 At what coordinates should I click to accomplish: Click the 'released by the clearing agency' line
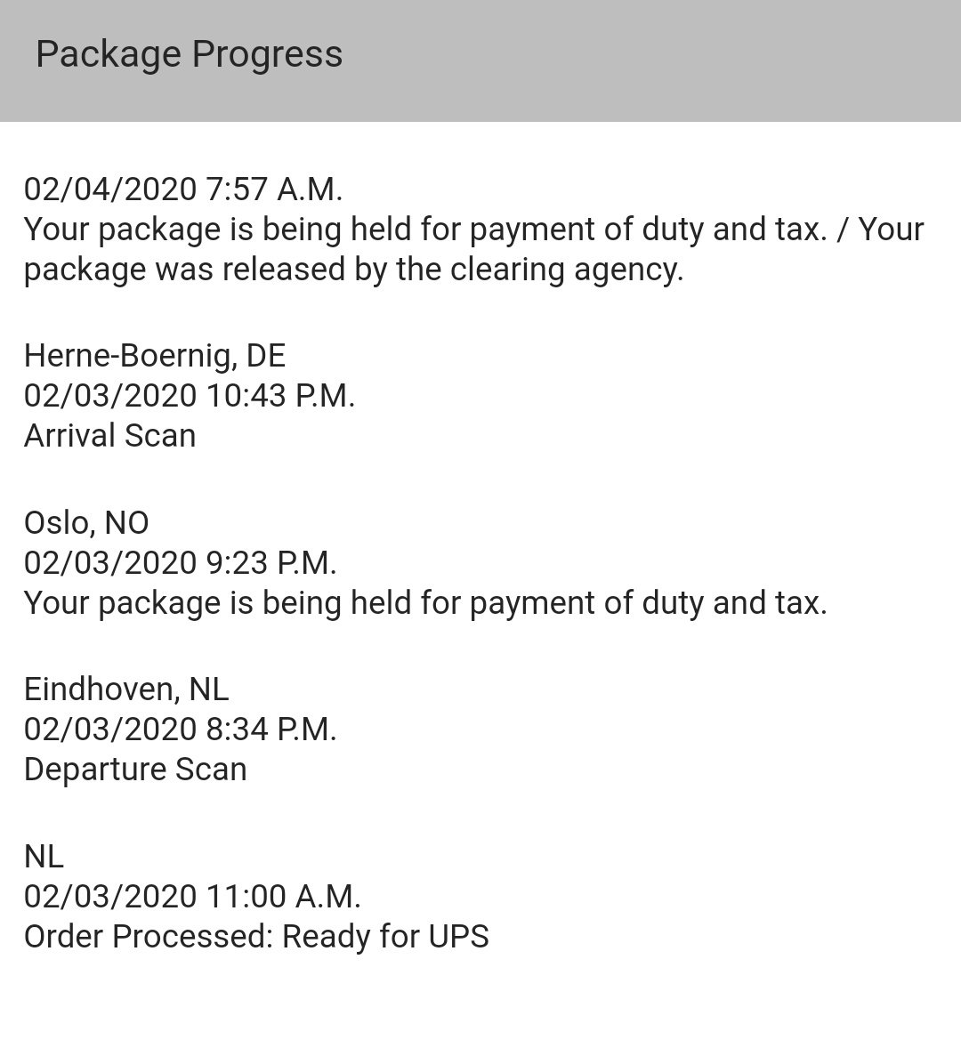click(x=353, y=269)
